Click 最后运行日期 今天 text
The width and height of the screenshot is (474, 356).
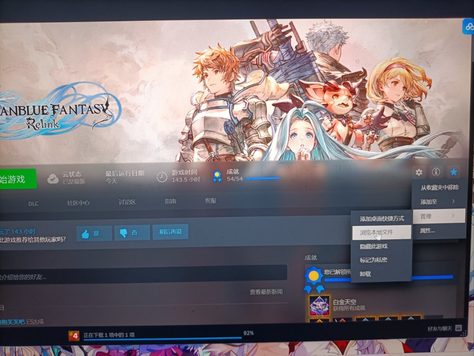point(125,177)
